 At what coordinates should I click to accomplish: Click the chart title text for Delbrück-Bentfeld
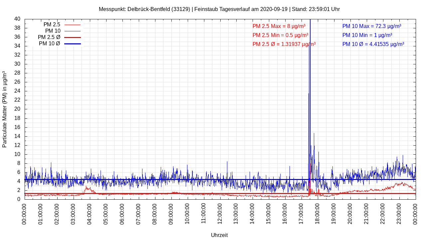pos(219,9)
